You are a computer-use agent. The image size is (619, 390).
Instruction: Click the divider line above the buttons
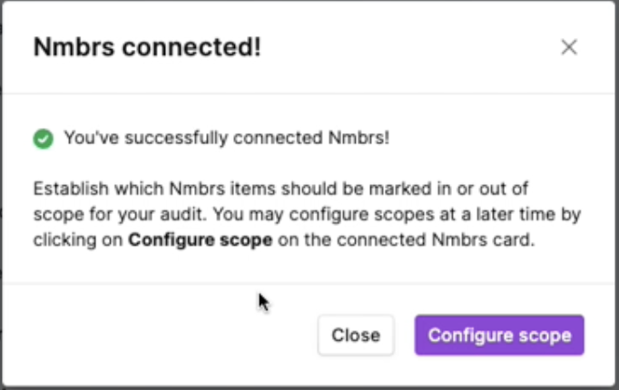tap(309, 283)
